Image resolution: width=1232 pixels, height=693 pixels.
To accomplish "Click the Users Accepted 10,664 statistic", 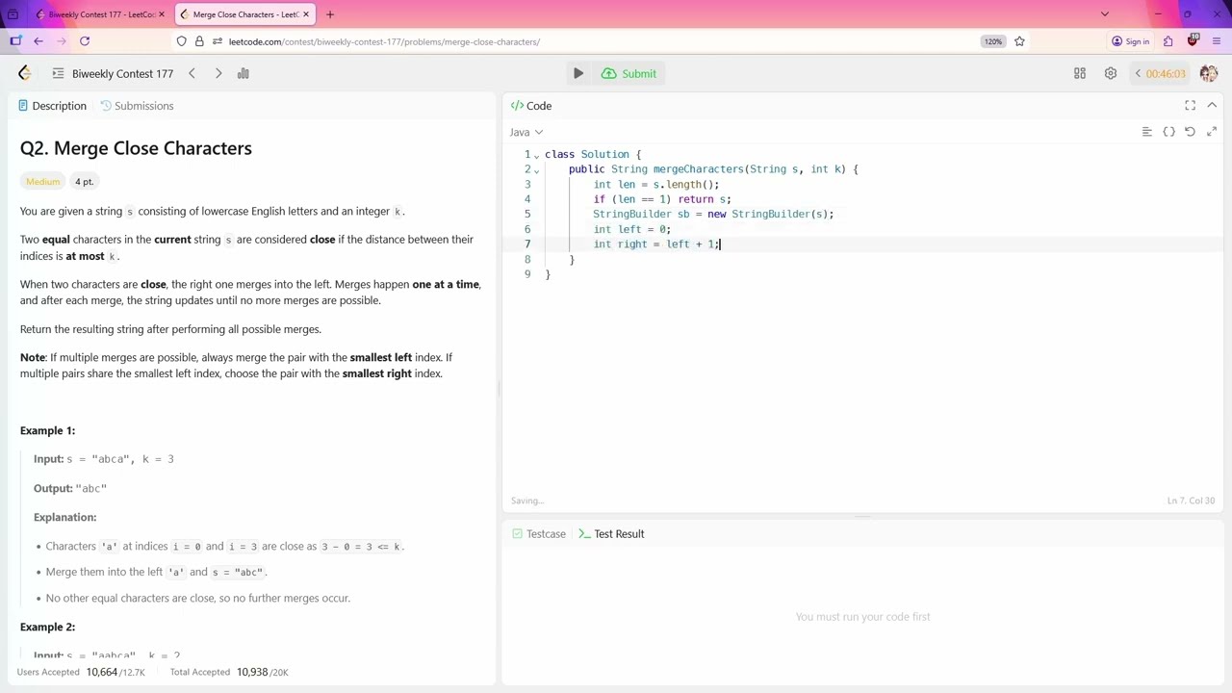I will (81, 672).
